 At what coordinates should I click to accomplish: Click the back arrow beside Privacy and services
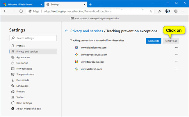[66, 31]
